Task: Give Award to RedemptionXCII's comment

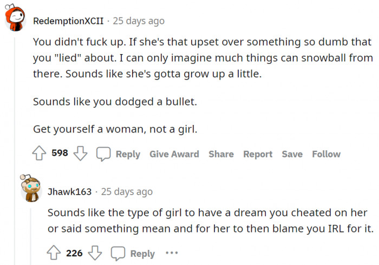Action: (x=174, y=154)
